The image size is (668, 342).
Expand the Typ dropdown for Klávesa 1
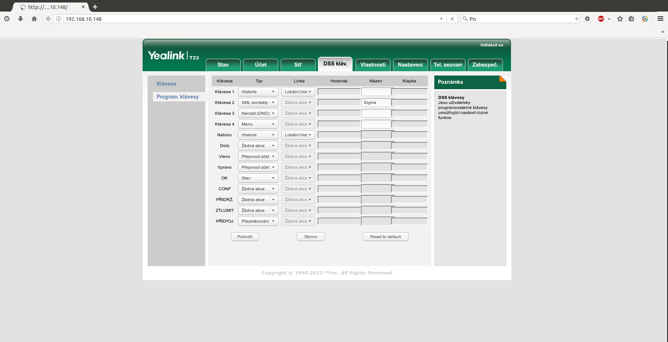pyautogui.click(x=258, y=92)
